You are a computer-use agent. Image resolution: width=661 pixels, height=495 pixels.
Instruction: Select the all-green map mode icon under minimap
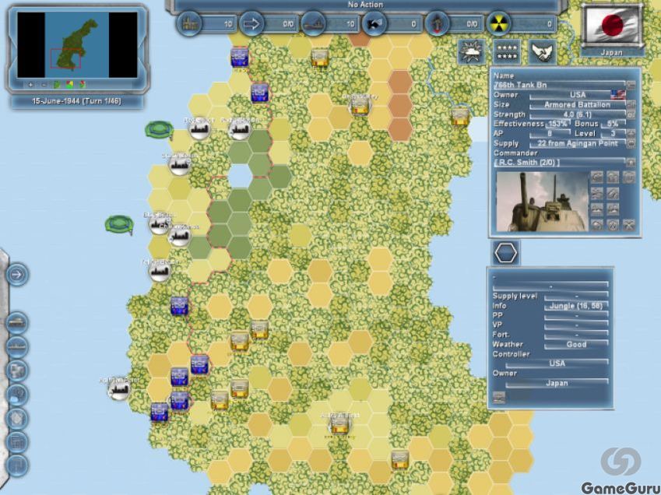tap(57, 85)
